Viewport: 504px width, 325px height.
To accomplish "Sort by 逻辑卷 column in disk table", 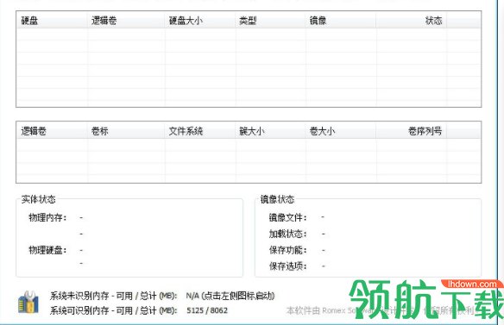I will click(x=126, y=21).
